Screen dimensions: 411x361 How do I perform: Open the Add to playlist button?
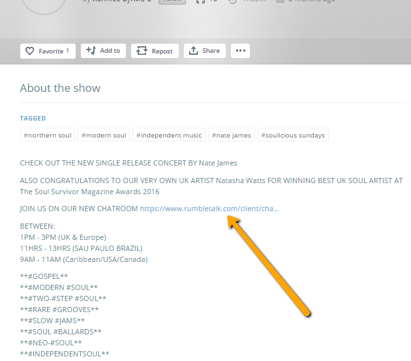pyautogui.click(x=103, y=51)
